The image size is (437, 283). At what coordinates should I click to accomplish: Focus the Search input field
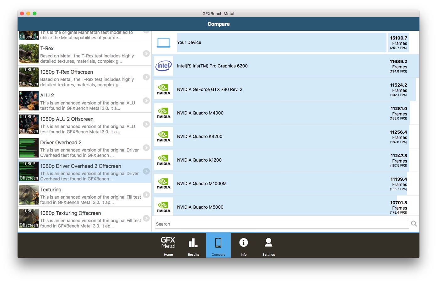tap(282, 224)
